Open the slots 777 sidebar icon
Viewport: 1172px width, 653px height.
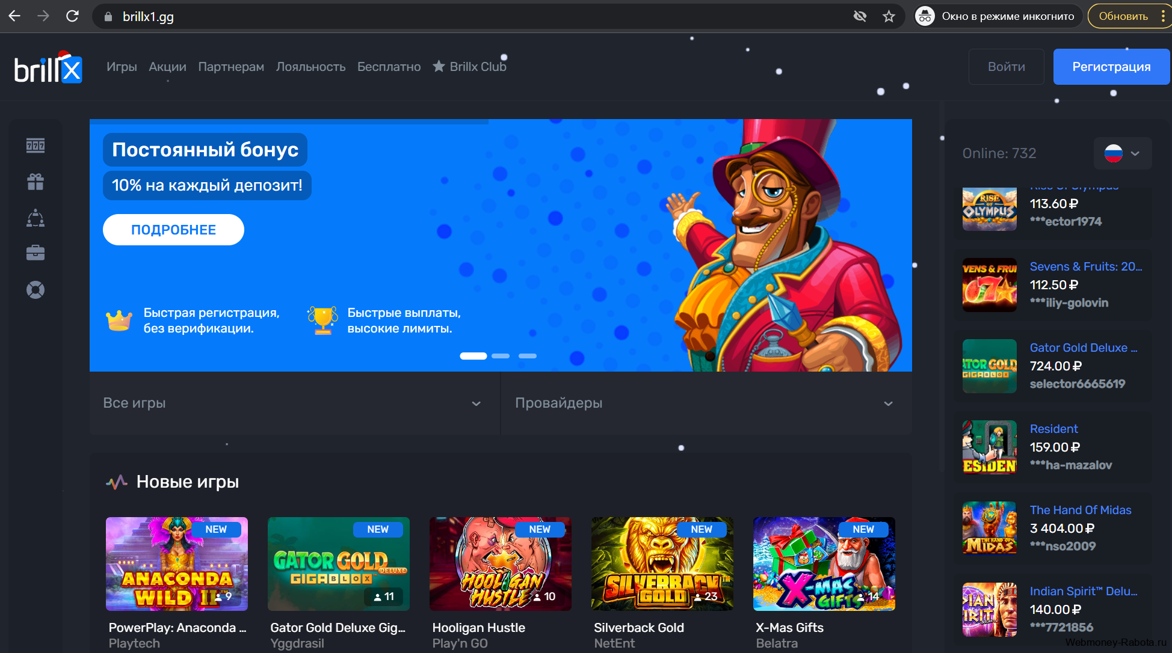[x=35, y=146]
